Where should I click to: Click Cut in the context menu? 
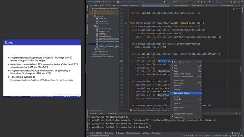[x=186, y=66]
